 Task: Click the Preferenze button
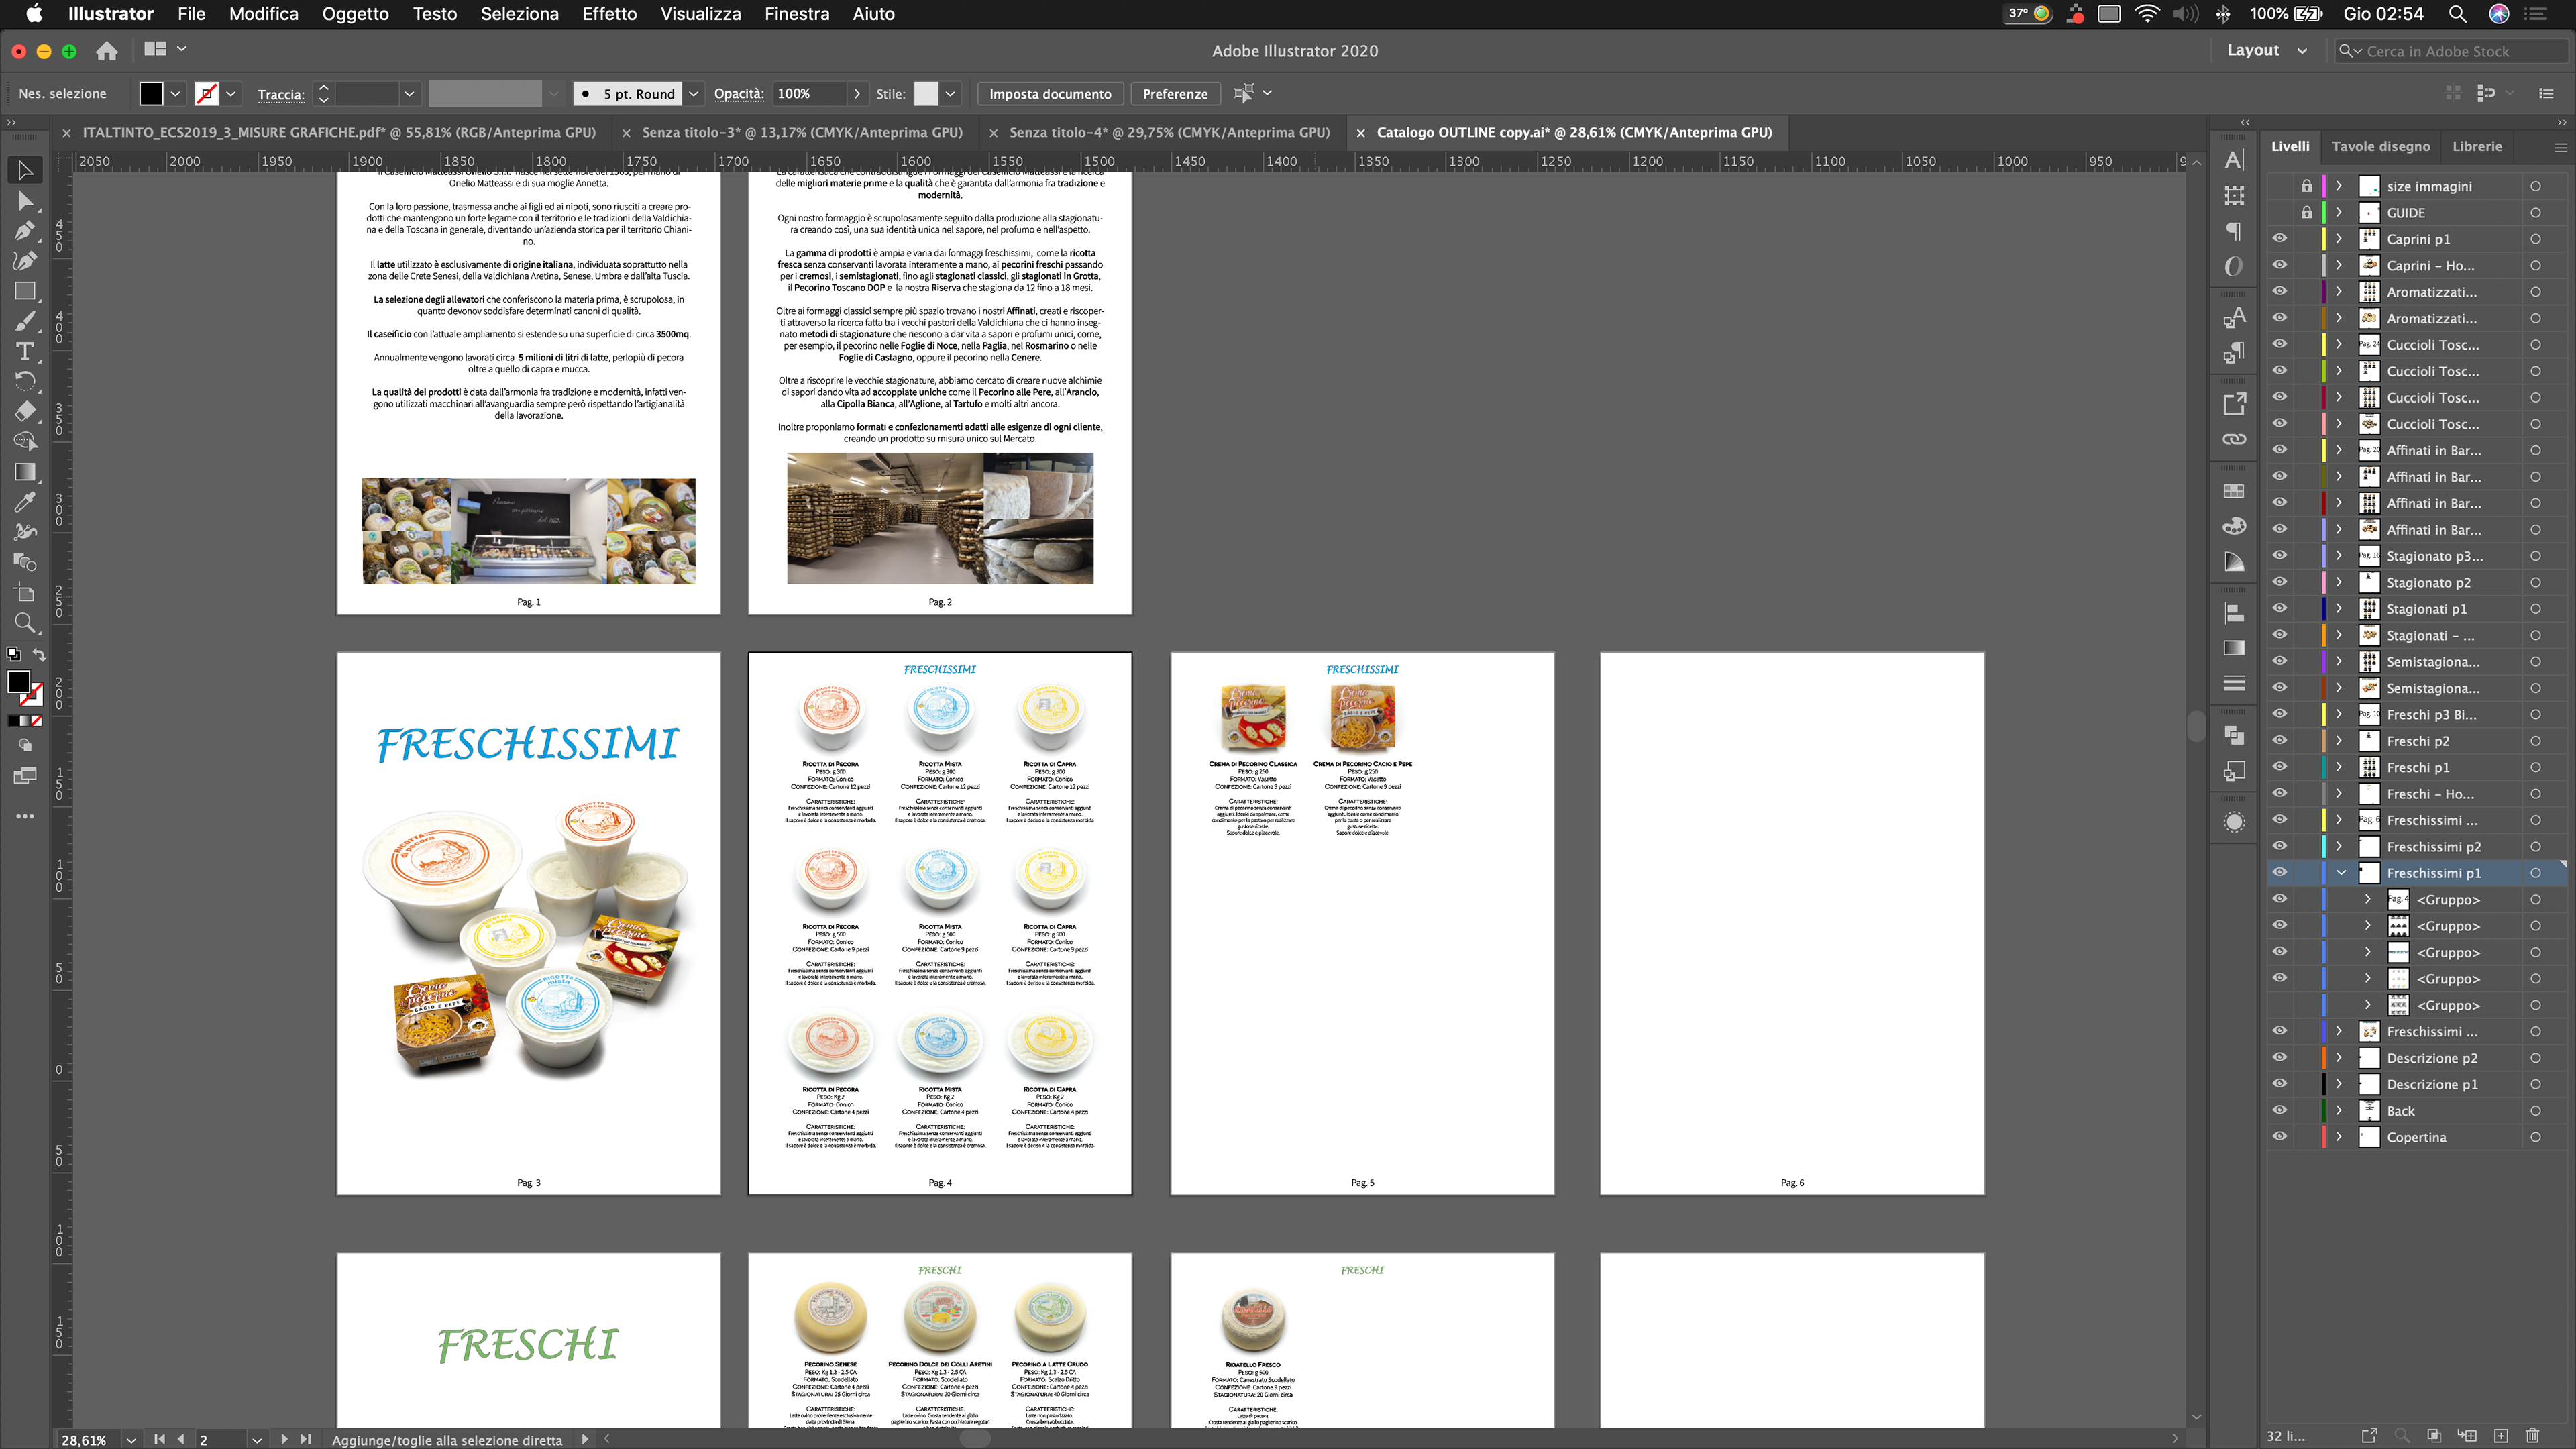click(1174, 94)
